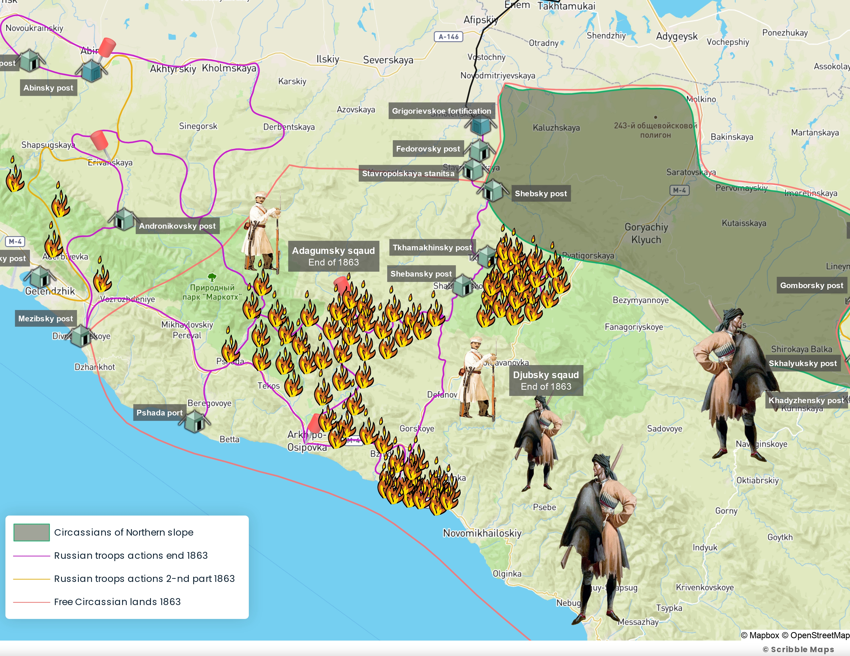Screen dimensions: 850x656
Task: Click the Pshada port fort icon
Action: coord(194,422)
